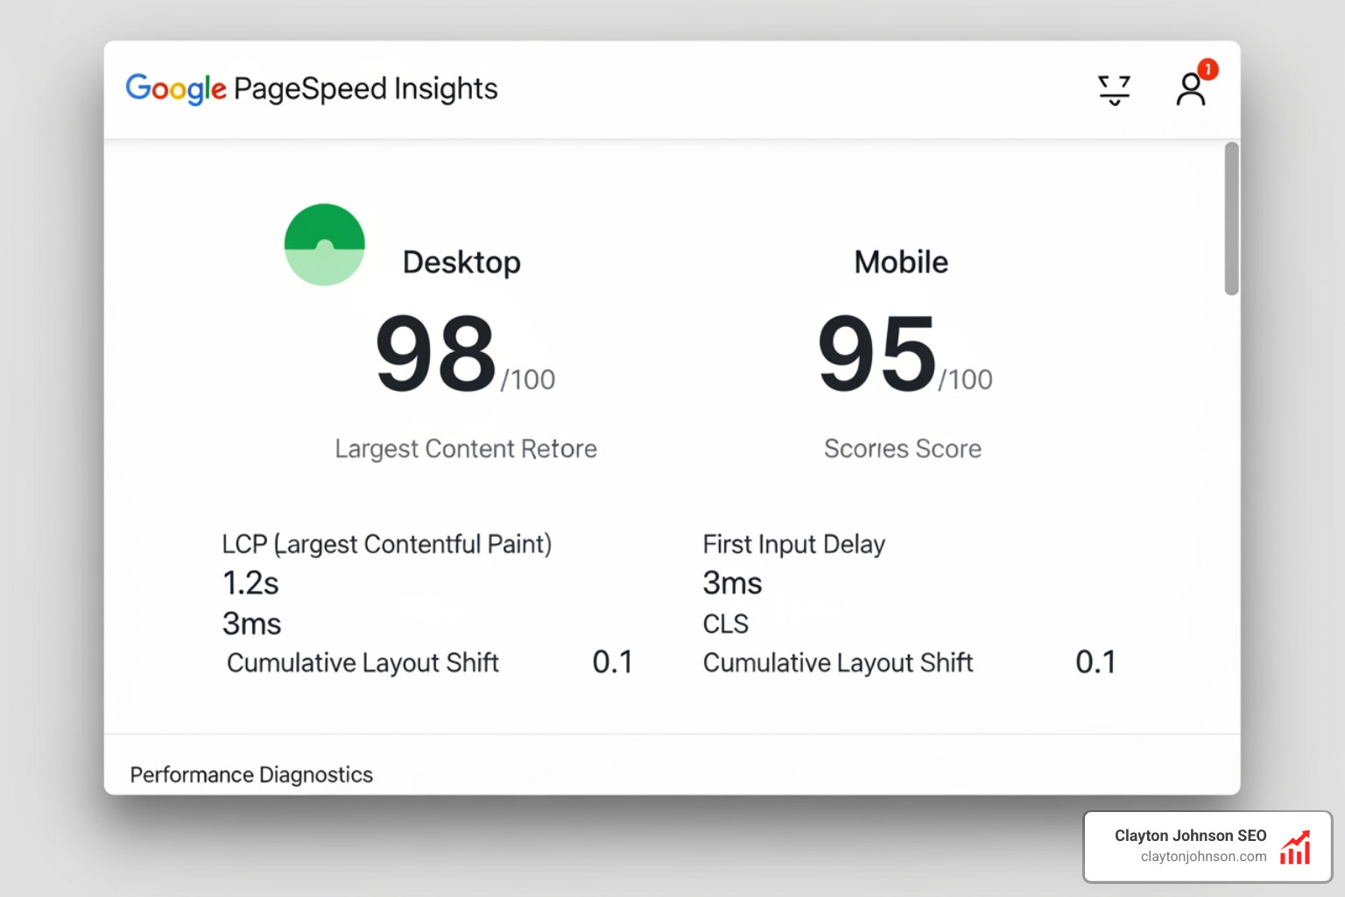Expand the Performance Diagnostics section
The height and width of the screenshot is (897, 1345).
(x=251, y=774)
